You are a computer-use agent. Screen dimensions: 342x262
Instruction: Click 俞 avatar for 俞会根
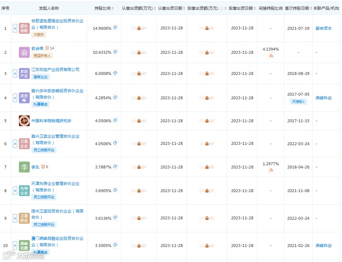24,52
